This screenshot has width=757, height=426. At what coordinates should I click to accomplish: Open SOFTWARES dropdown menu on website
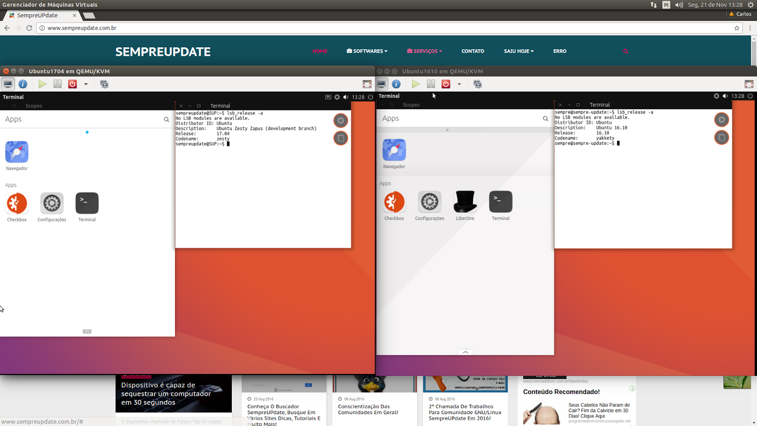point(367,51)
